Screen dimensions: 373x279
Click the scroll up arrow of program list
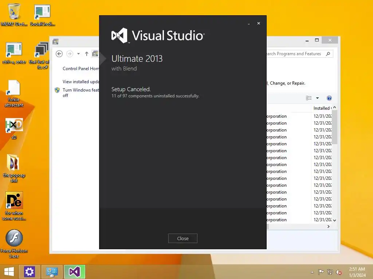[335, 108]
